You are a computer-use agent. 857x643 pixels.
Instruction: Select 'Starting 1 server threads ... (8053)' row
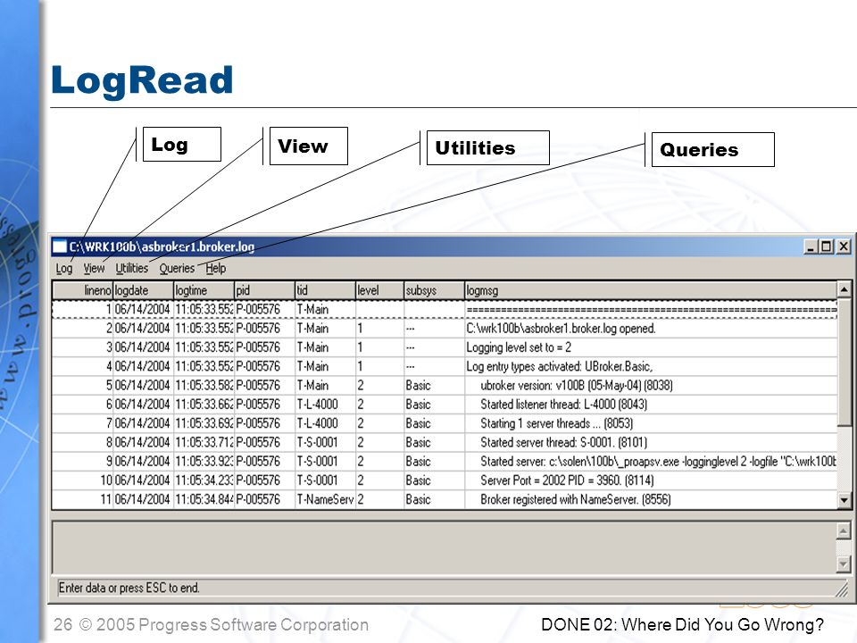pyautogui.click(x=445, y=423)
